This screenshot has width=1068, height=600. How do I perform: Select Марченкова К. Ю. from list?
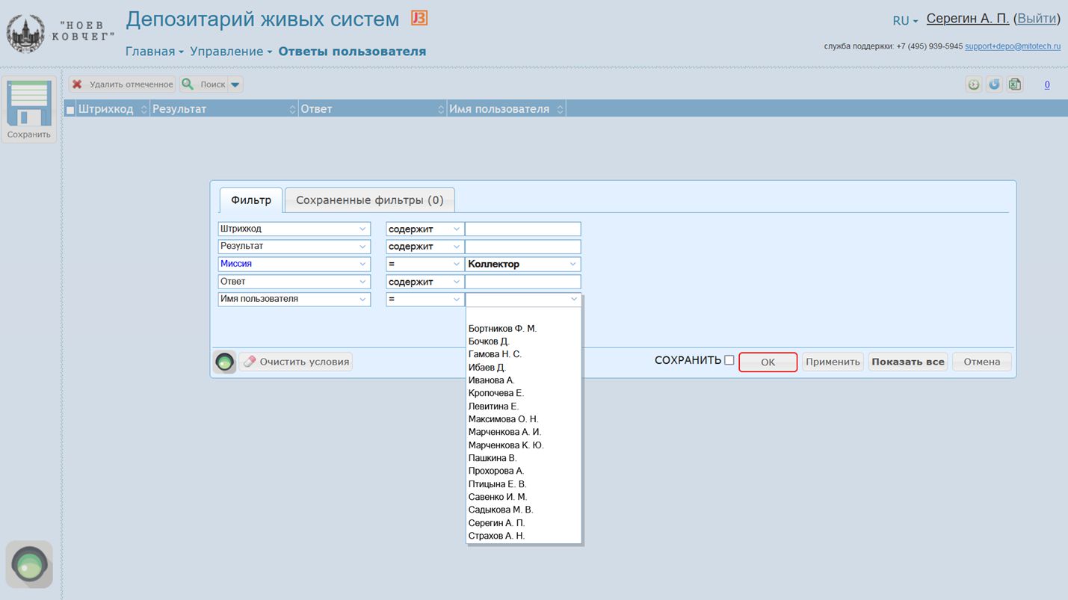(x=523, y=445)
